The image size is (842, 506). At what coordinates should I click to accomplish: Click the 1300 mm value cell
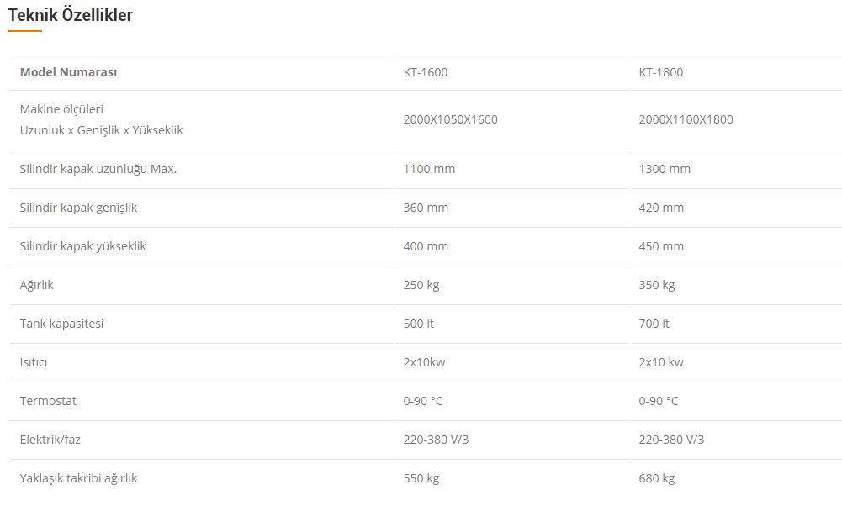coord(665,169)
